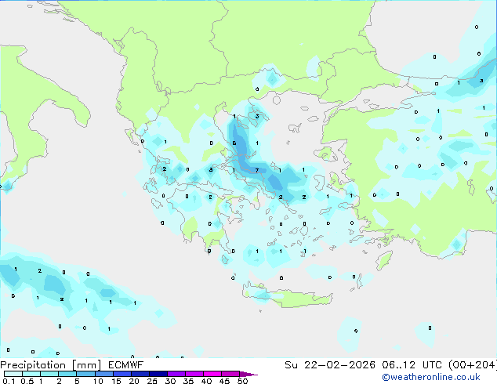Click the legend label "0.1"
This screenshot has height=384, width=497.
tap(9, 381)
